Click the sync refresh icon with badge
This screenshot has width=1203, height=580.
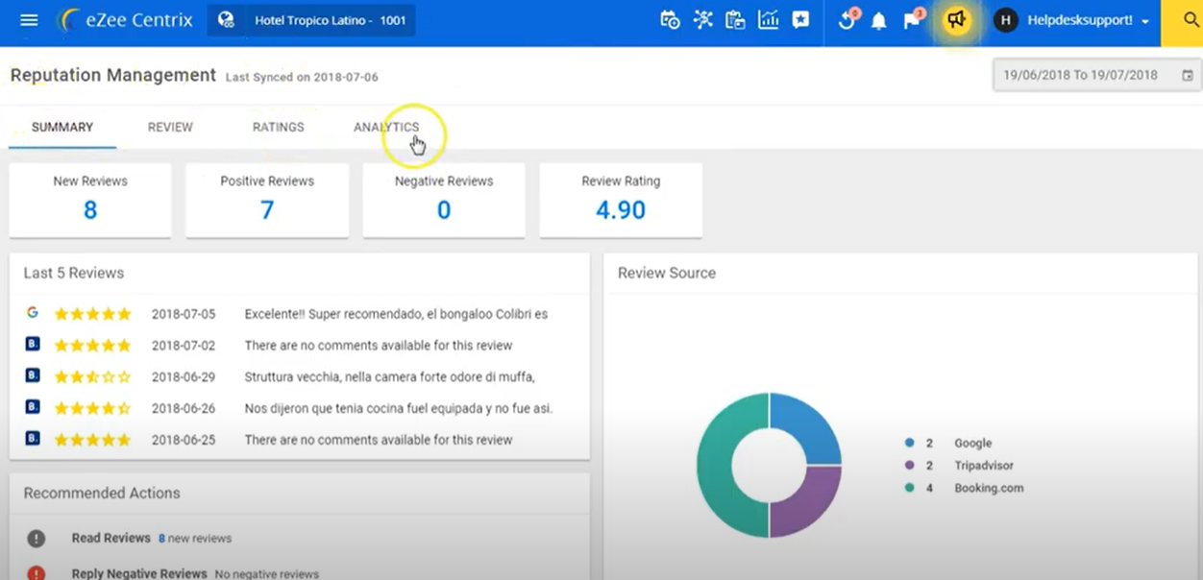pyautogui.click(x=847, y=20)
